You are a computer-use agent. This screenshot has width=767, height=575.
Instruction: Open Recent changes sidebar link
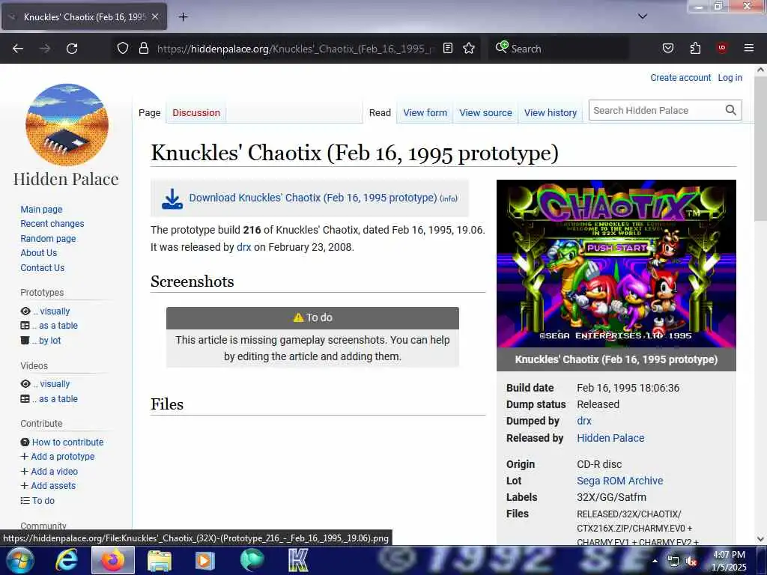52,224
